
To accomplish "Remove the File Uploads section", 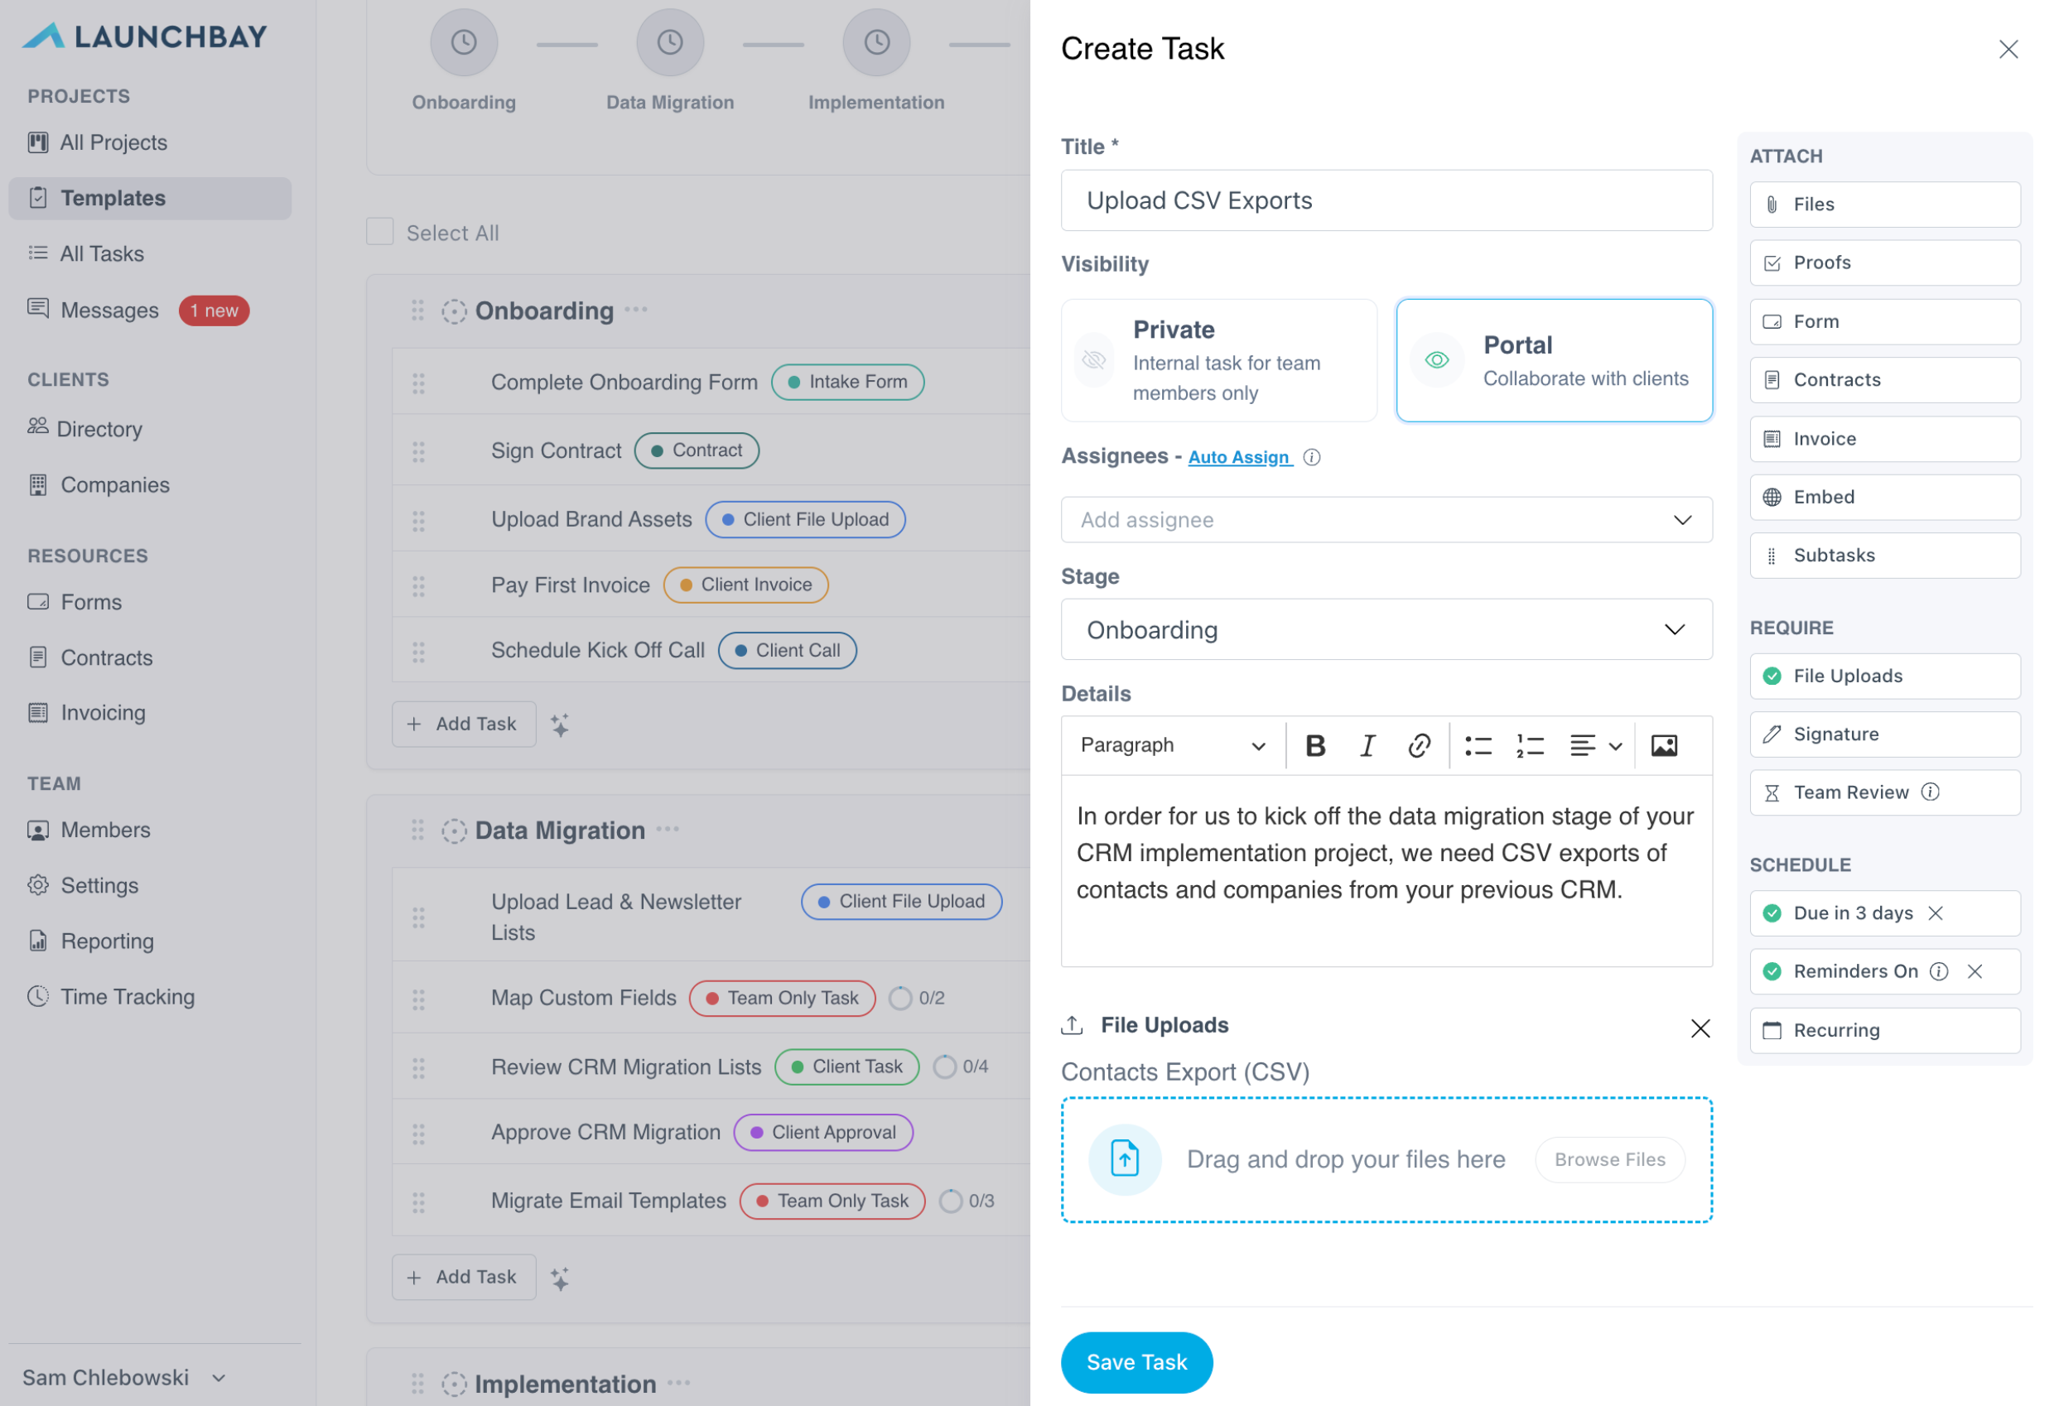I will 1700,1028.
